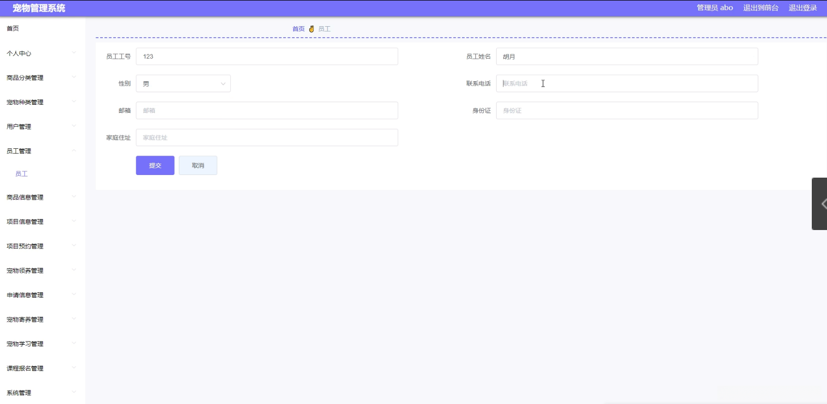Expand the 系统管理 chevron
This screenshot has width=827, height=404.
click(x=74, y=392)
